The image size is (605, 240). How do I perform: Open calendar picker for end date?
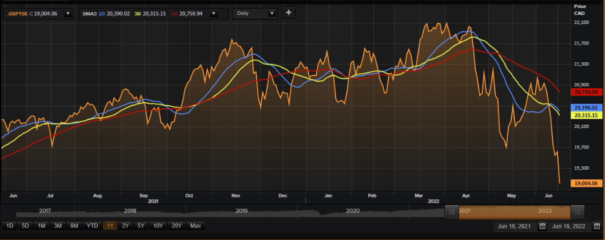tap(597, 226)
